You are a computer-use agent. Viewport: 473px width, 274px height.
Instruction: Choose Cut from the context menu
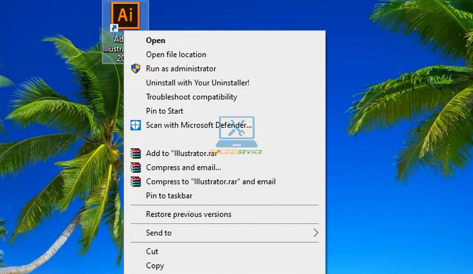pos(152,251)
